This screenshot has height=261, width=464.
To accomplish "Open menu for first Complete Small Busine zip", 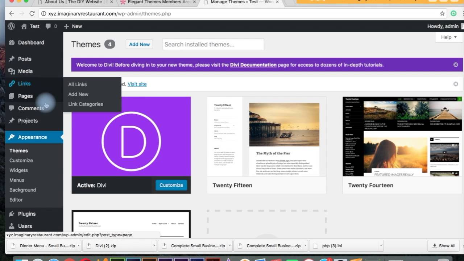I will coord(229,245).
